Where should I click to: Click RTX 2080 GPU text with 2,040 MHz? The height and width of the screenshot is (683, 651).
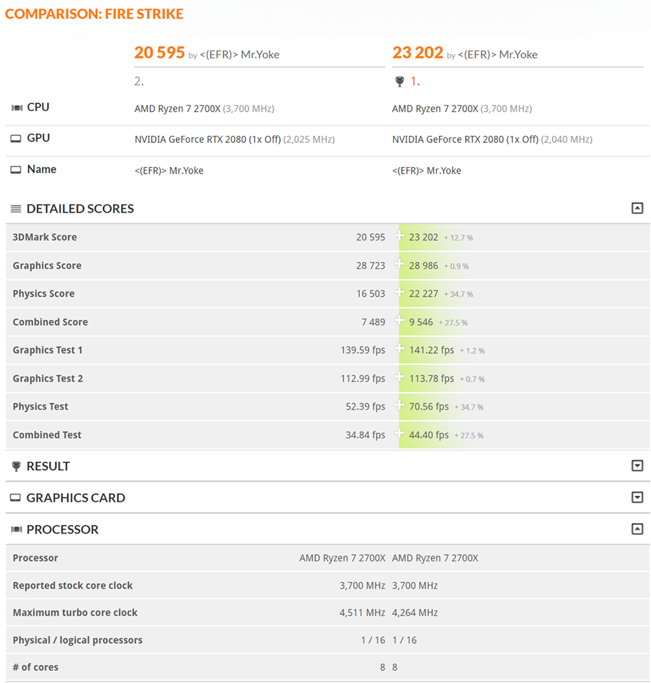(x=492, y=139)
